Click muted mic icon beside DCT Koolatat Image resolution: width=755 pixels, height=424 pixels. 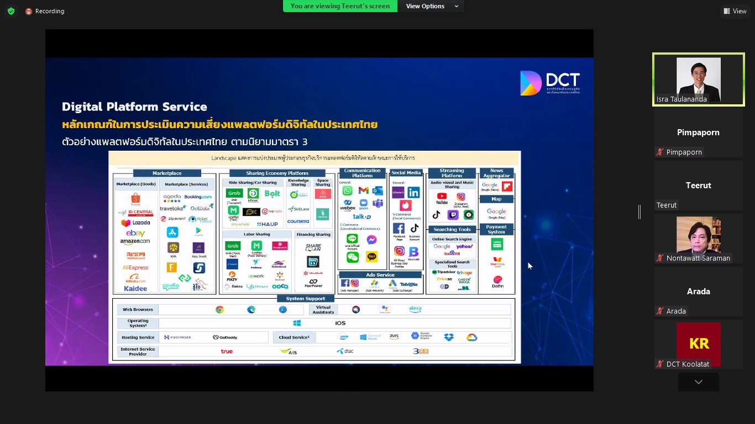pos(660,364)
